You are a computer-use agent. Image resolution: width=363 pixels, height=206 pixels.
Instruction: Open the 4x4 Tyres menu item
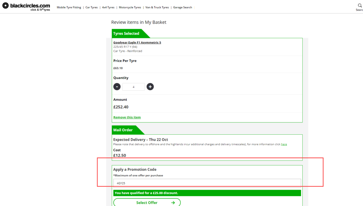(x=108, y=7)
